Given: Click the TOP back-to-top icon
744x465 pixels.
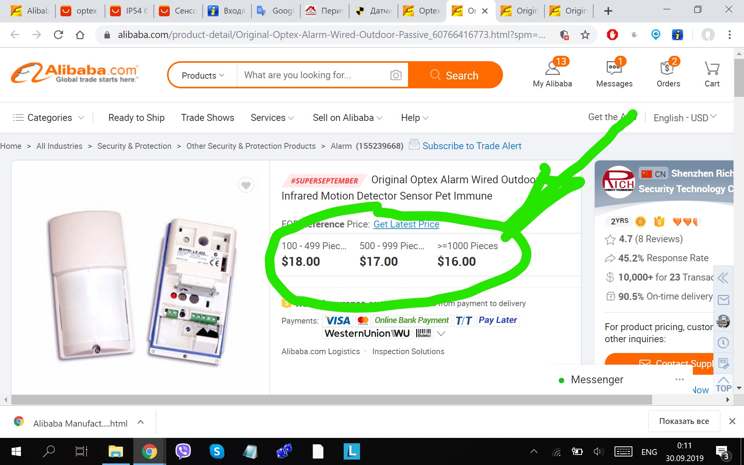Looking at the screenshot, I should 723,384.
